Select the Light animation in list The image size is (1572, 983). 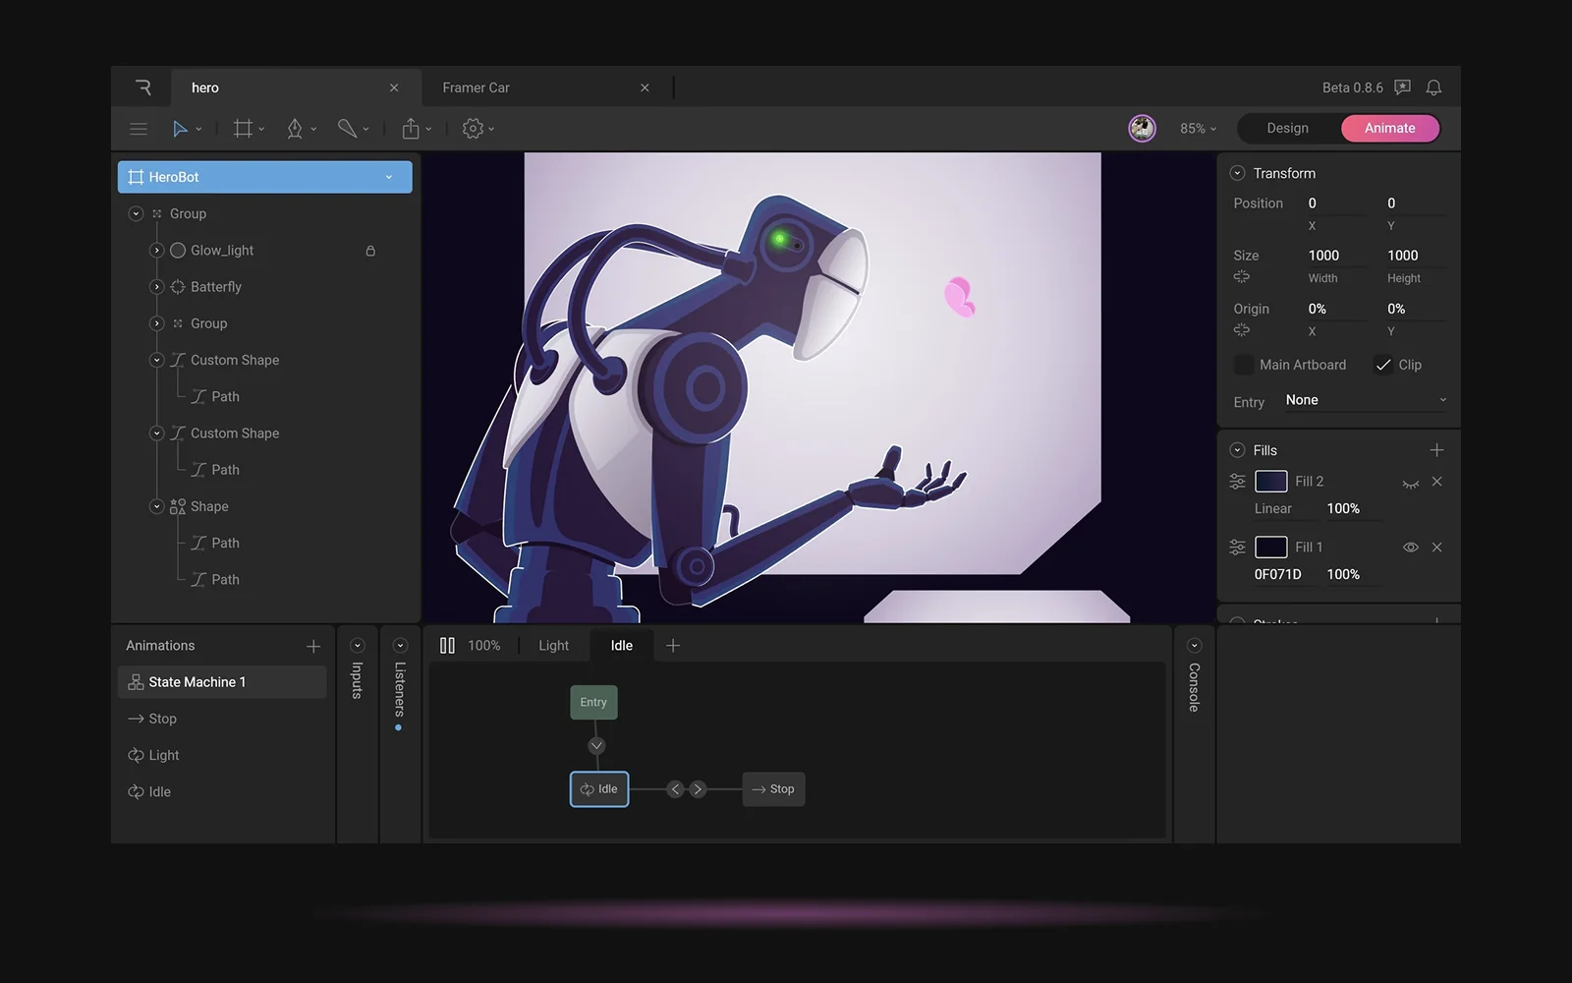(222, 755)
